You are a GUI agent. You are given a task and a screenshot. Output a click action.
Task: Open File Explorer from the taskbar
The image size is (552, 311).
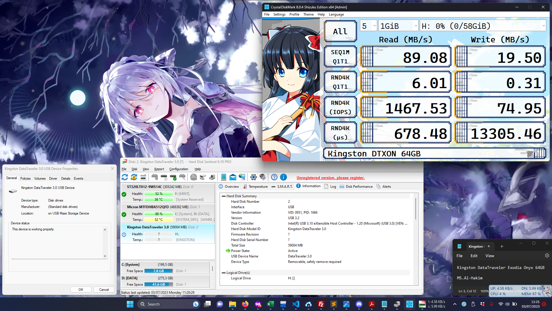point(232,304)
